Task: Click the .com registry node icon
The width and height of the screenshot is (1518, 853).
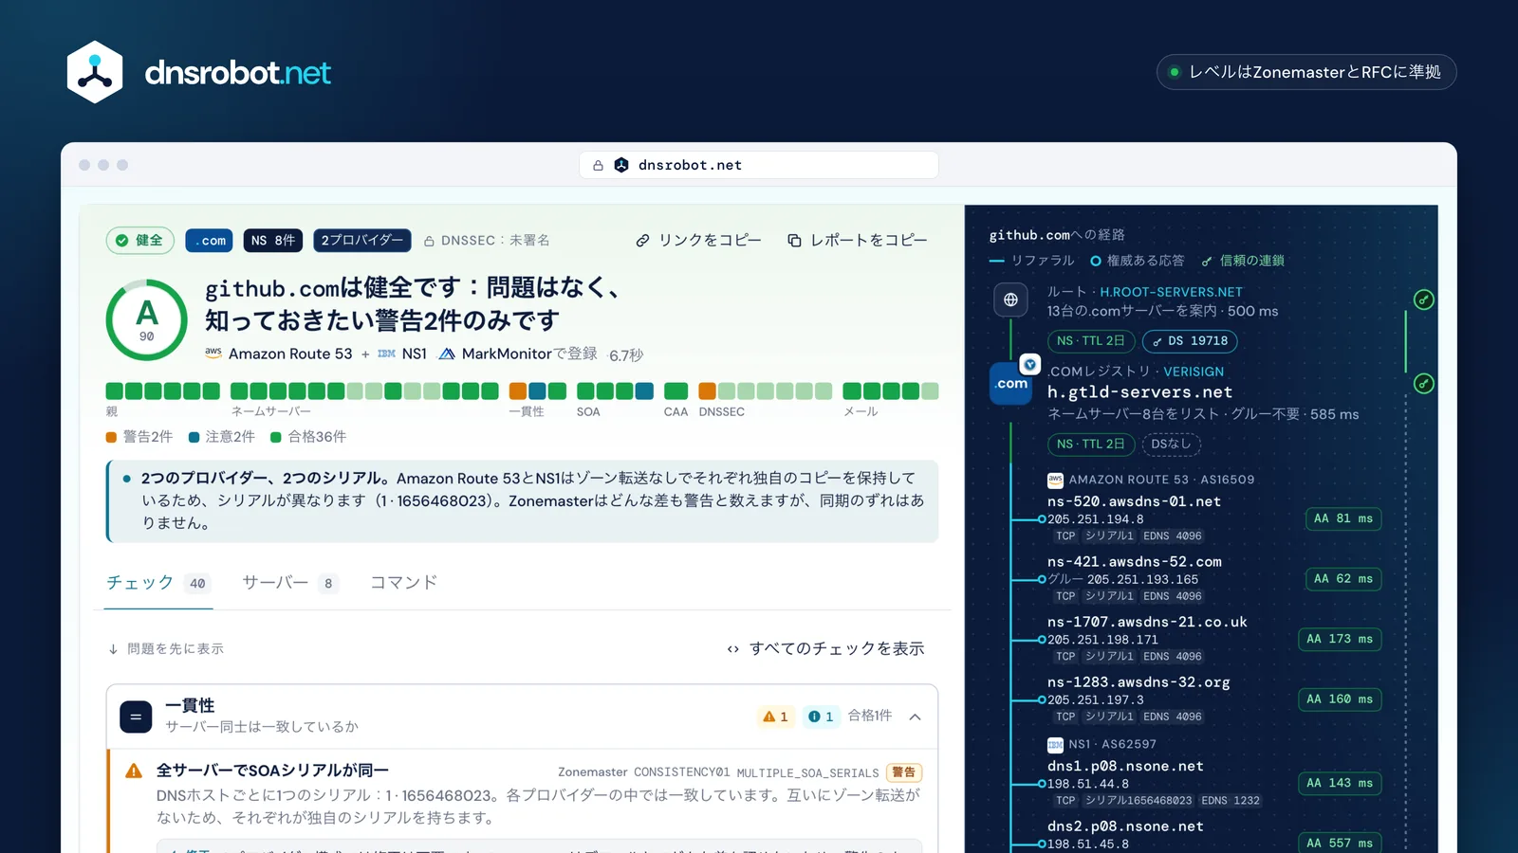Action: [1011, 384]
